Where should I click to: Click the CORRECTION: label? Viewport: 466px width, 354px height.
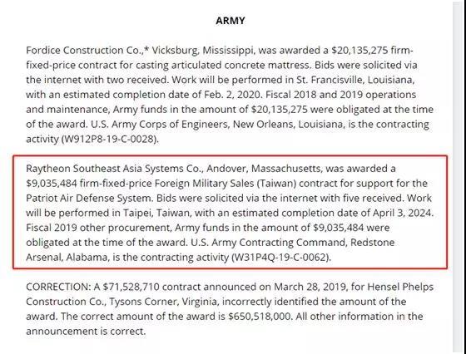coord(58,287)
